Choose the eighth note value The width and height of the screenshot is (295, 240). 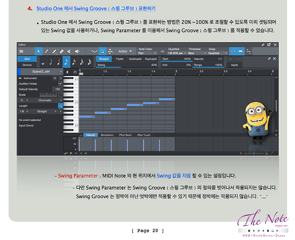point(66,62)
